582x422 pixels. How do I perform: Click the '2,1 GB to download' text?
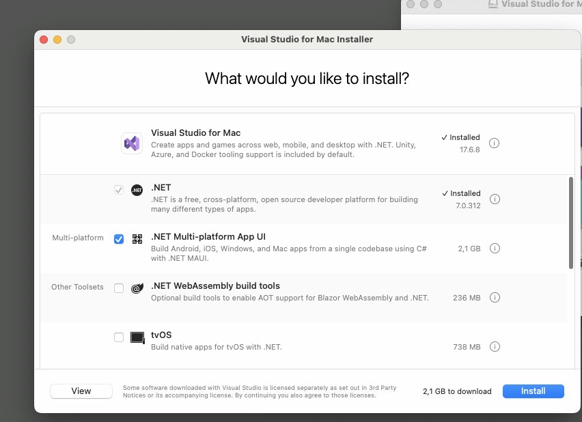457,391
